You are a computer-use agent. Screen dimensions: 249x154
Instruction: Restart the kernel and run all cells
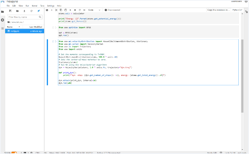(84, 10)
